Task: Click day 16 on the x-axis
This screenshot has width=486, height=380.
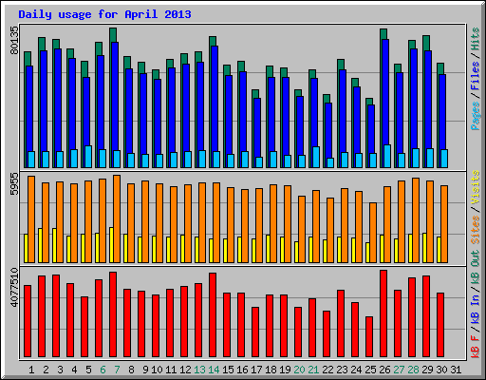Action: click(242, 370)
